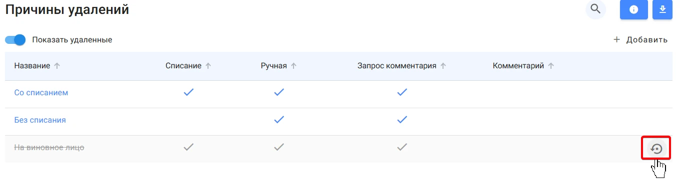The width and height of the screenshot is (682, 180).
Task: Click Ручная checkmark in 'Со списанием' row
Action: coord(279,92)
